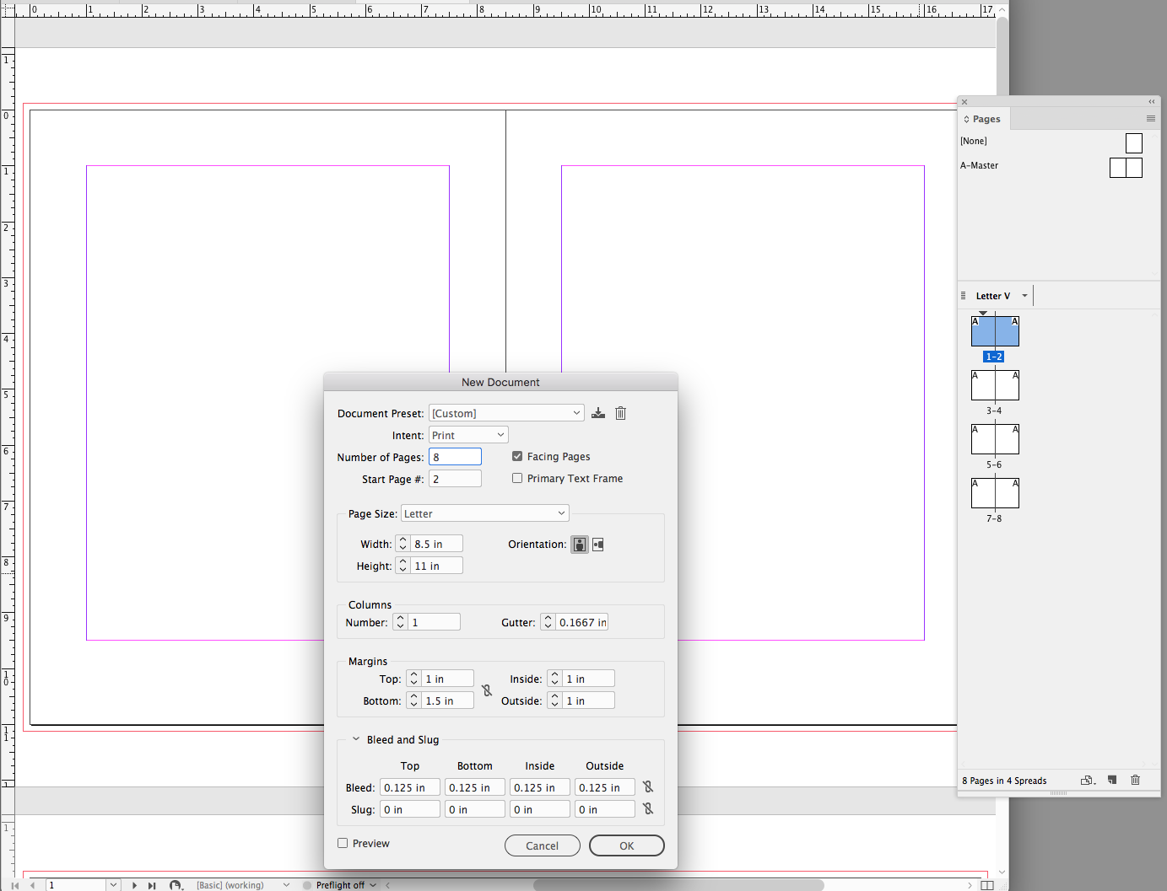Delete selected pages with trash icon
Viewport: 1167px width, 891px height.
pos(1136,780)
